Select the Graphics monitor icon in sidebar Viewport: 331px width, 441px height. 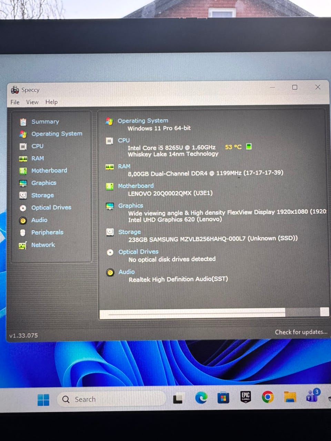pos(23,183)
